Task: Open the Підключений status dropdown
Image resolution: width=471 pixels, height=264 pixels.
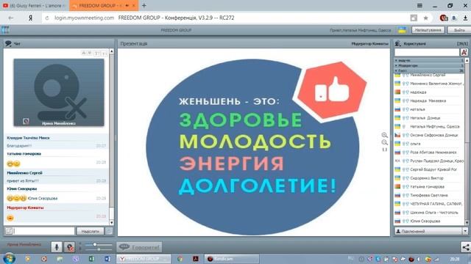Action: (465, 231)
